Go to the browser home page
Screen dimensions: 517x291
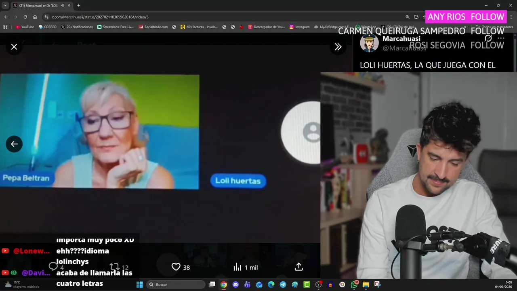click(x=35, y=17)
